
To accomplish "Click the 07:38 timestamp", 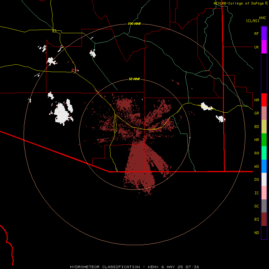I will [192, 267].
